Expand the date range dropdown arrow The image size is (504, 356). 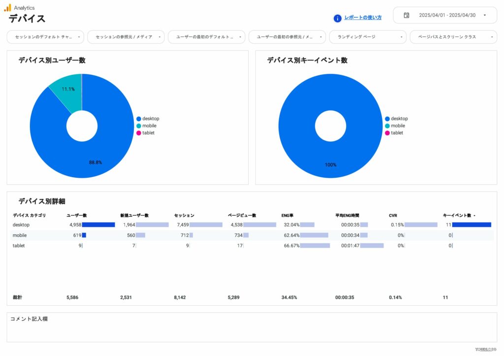click(484, 15)
